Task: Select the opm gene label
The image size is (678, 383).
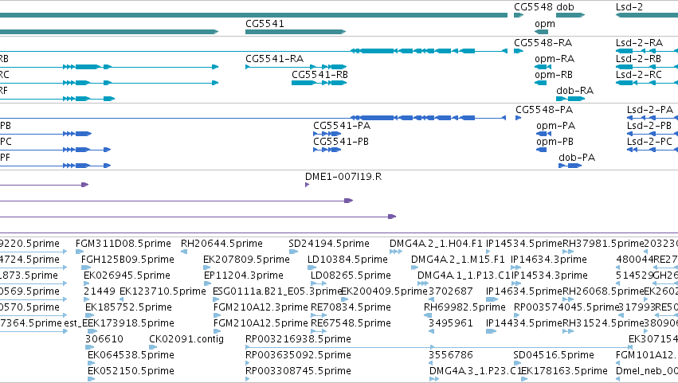Action: (545, 24)
